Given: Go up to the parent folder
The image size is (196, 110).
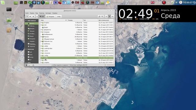Looking at the screenshot, I should [x=33, y=16].
